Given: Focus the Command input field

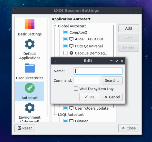Looking at the screenshot, I should pyautogui.click(x=87, y=81).
